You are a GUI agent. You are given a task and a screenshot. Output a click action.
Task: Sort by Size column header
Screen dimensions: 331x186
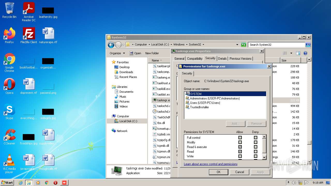290,60
